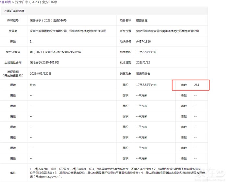Select property certificate number 粤（2021）深圳市不动产权第0215089号
This screenshot has height=182, width=227.
55,52
